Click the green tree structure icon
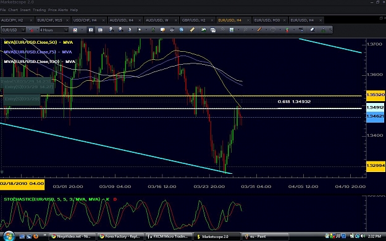Image resolution: width=386 pixels, height=241 pixels. (323, 30)
